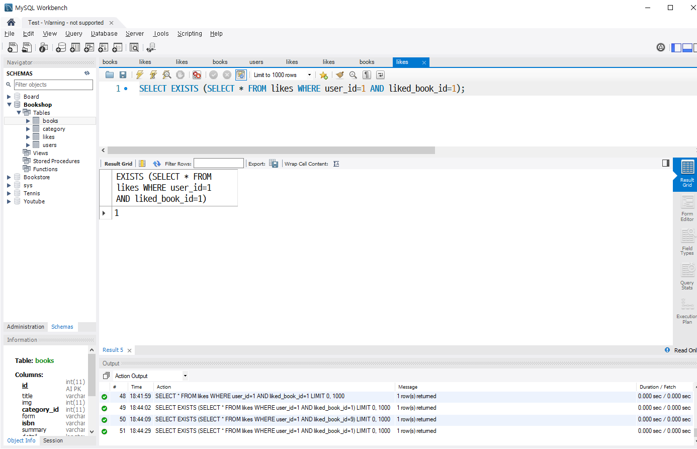
Task: Execute statement under cursor icon
Action: [153, 75]
